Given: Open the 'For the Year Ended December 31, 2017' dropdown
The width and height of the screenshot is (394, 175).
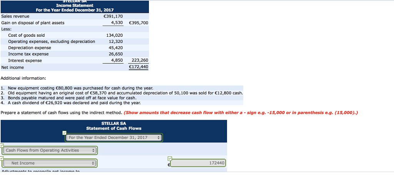Looking at the screenshot, I should pos(114,137).
